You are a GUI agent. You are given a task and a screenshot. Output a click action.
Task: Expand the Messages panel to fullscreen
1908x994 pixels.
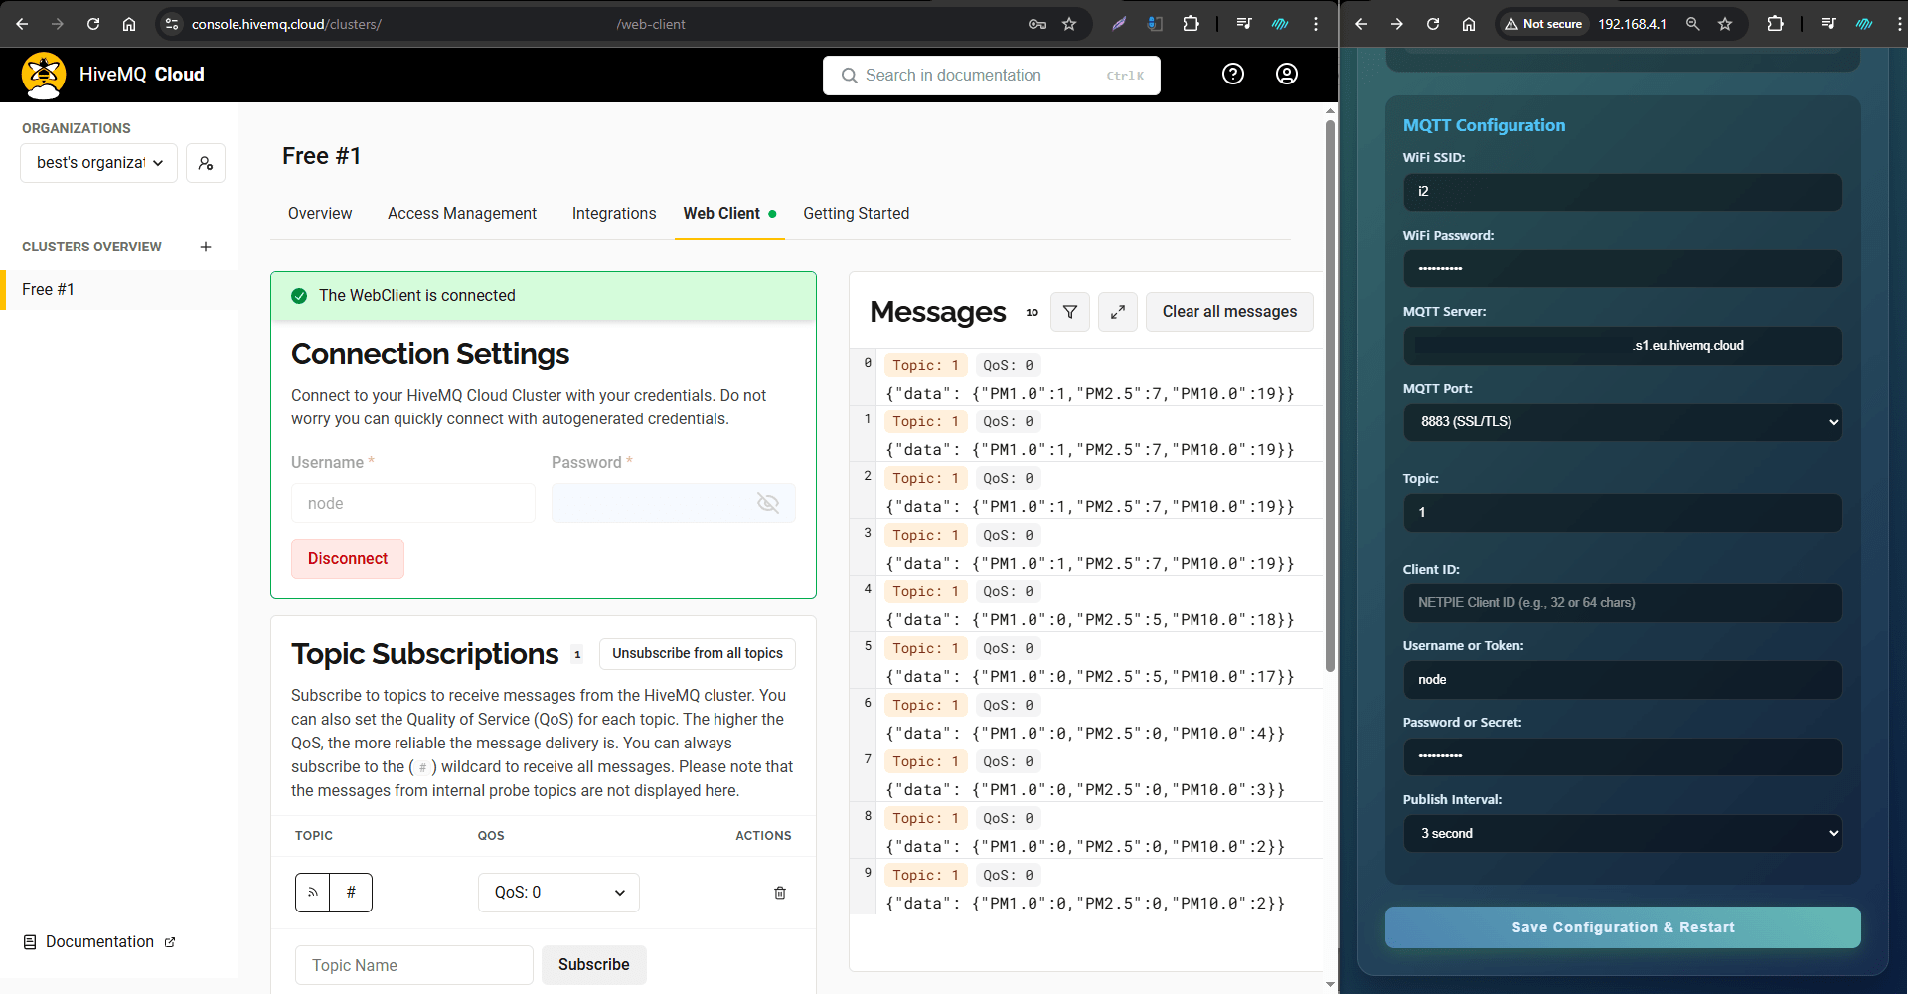pos(1118,312)
